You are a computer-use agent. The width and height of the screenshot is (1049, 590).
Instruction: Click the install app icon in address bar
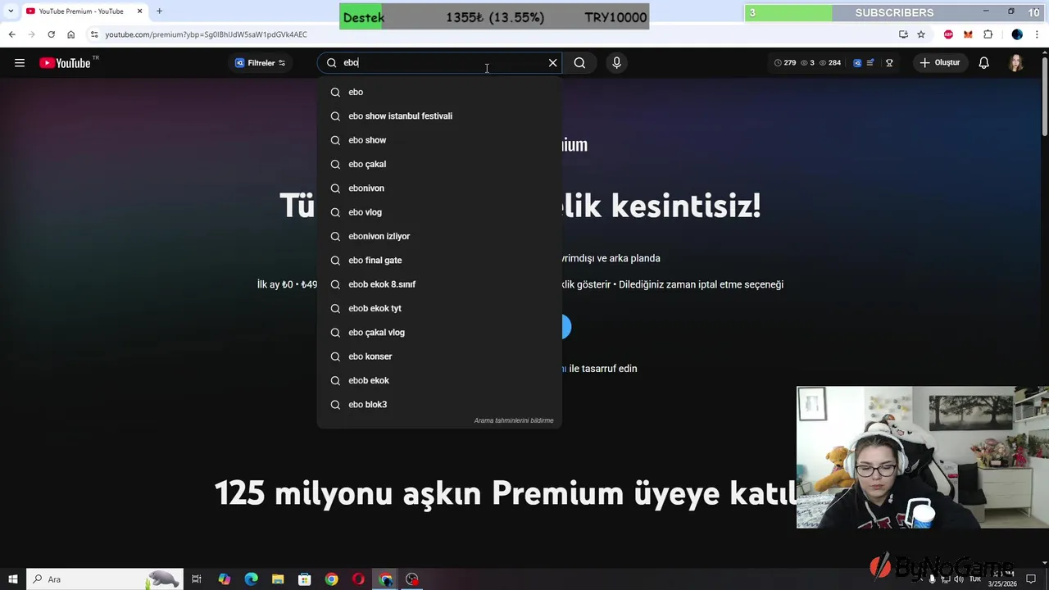pos(903,34)
